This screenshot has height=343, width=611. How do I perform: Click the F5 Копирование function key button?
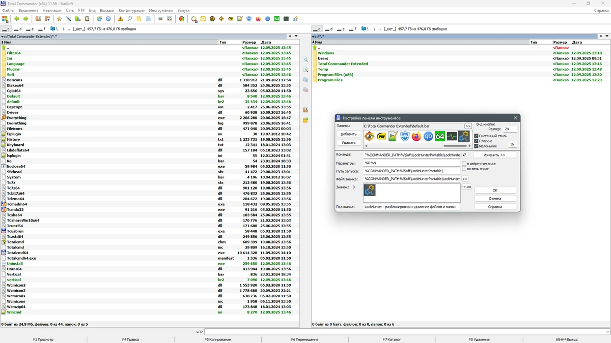point(218,339)
